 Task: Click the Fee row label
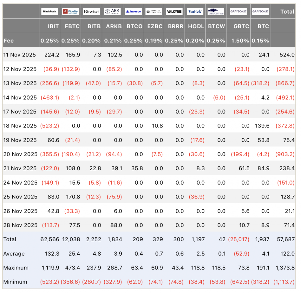pos(9,41)
